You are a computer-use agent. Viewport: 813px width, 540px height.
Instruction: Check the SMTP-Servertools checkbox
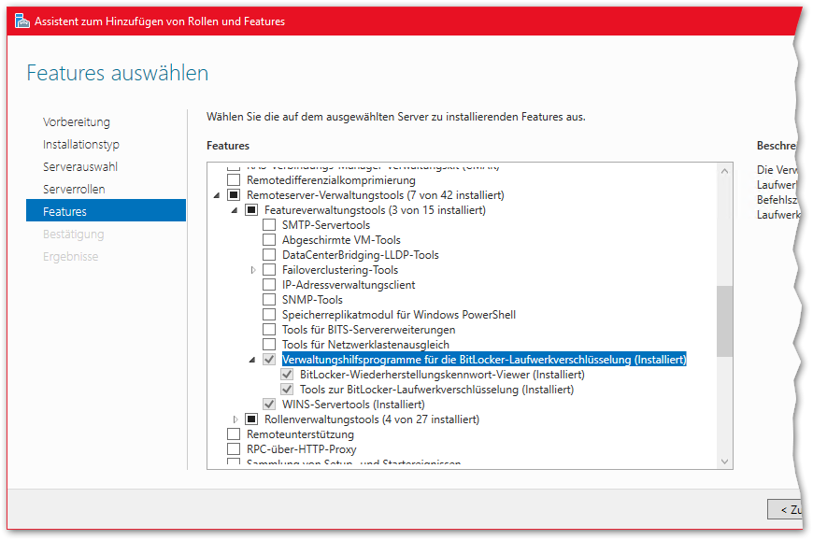(270, 225)
